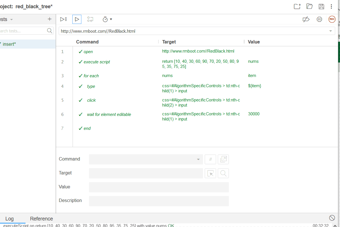The image size is (340, 227).
Task: Find target in page magnifier icon
Action: 223,173
